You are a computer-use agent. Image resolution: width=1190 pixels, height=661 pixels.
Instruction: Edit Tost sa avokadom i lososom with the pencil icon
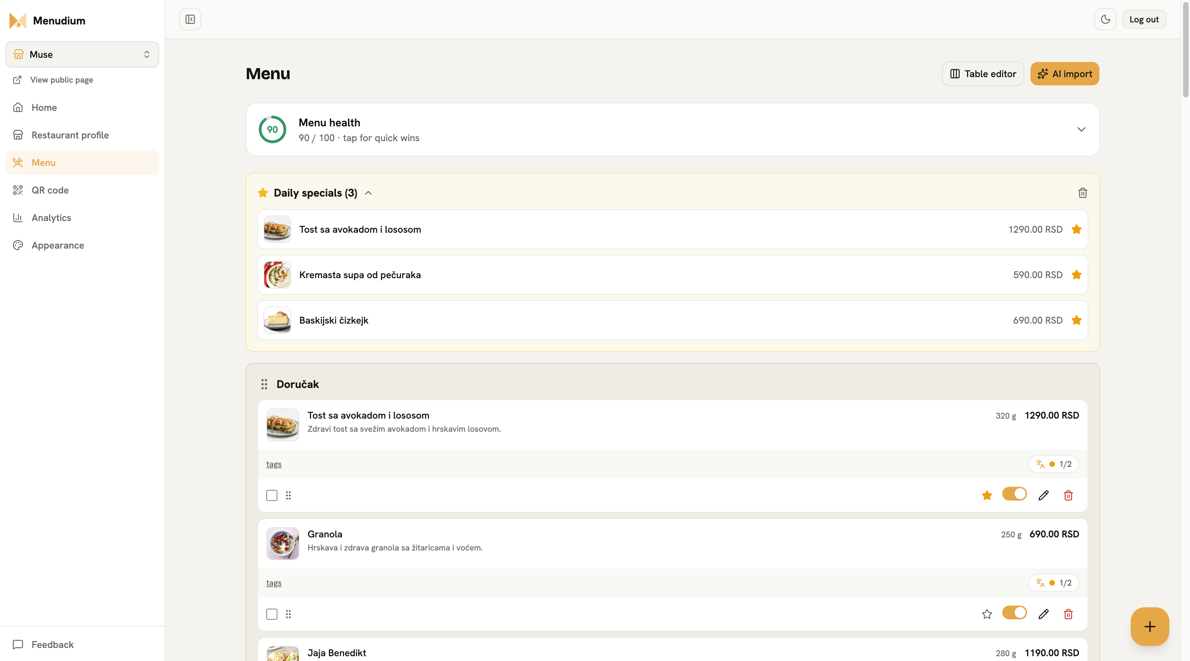tap(1043, 495)
